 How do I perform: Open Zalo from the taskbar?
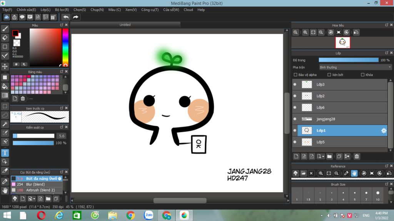[149, 215]
